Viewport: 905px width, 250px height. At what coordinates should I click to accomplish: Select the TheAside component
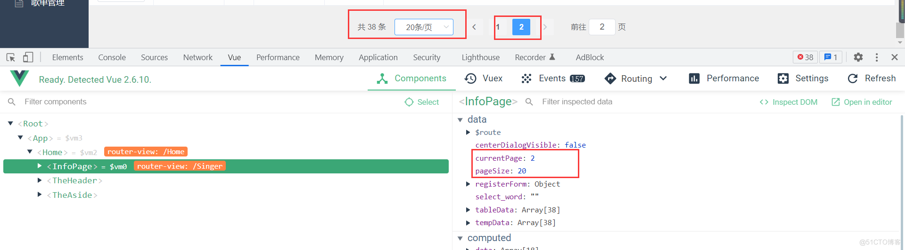click(72, 195)
